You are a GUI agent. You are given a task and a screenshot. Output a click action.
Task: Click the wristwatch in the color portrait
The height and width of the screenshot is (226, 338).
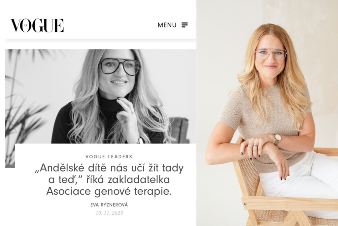[x=277, y=139]
